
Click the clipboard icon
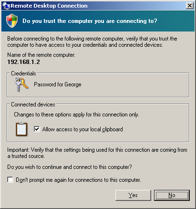coord(21,129)
